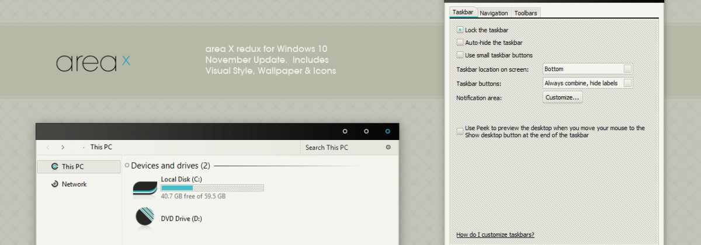
Task: Click the Notification area: label
Action: point(479,98)
